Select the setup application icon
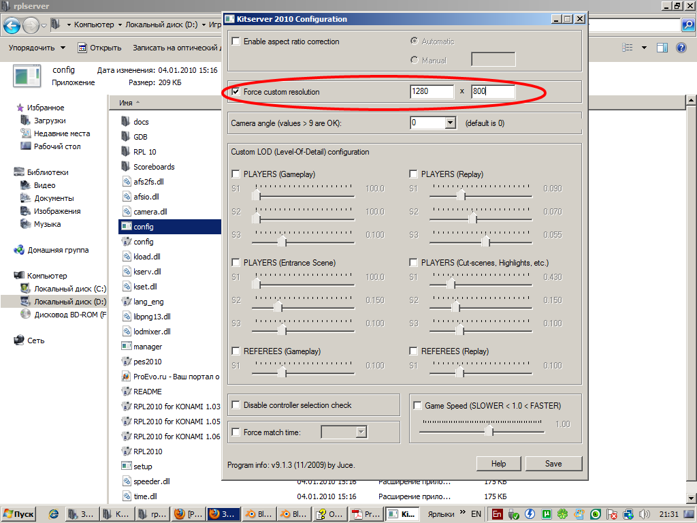Screen dimensions: 697x523 point(126,466)
